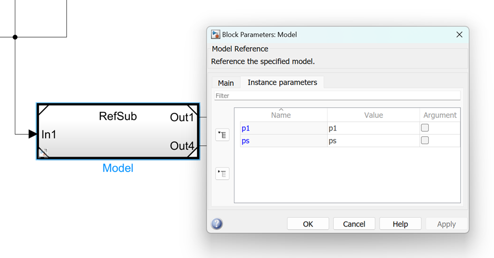Switch to the Main tab
Image resolution: width=494 pixels, height=258 pixels.
[225, 83]
